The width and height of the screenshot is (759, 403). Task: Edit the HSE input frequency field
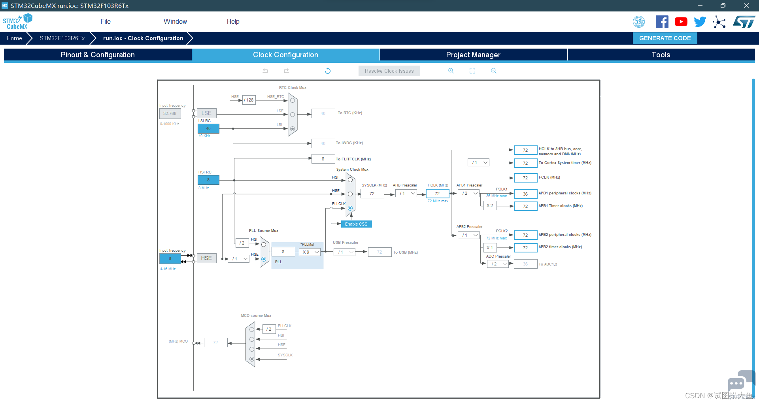coord(170,259)
